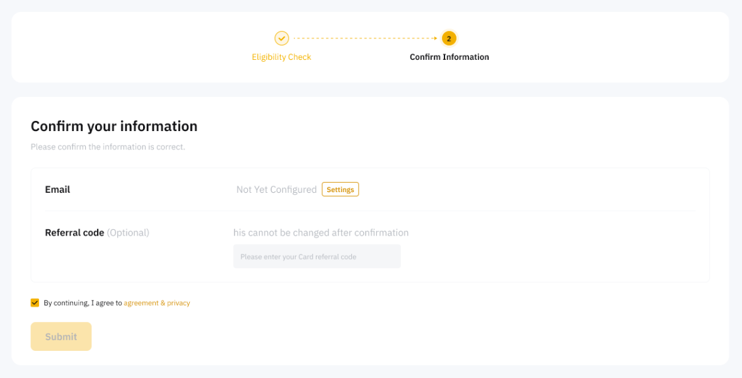
Task: Click the dotted arrow between wizard steps
Action: tap(366, 38)
